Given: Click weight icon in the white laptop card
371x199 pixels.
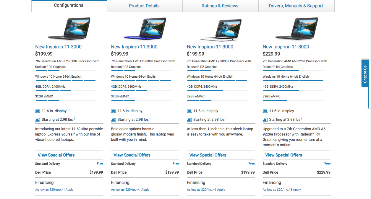Looking at the screenshot, I should pos(189,120).
